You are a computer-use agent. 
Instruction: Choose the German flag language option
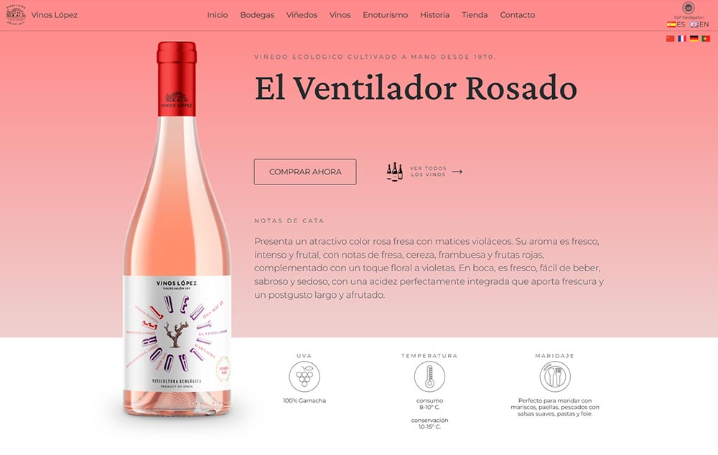point(694,39)
